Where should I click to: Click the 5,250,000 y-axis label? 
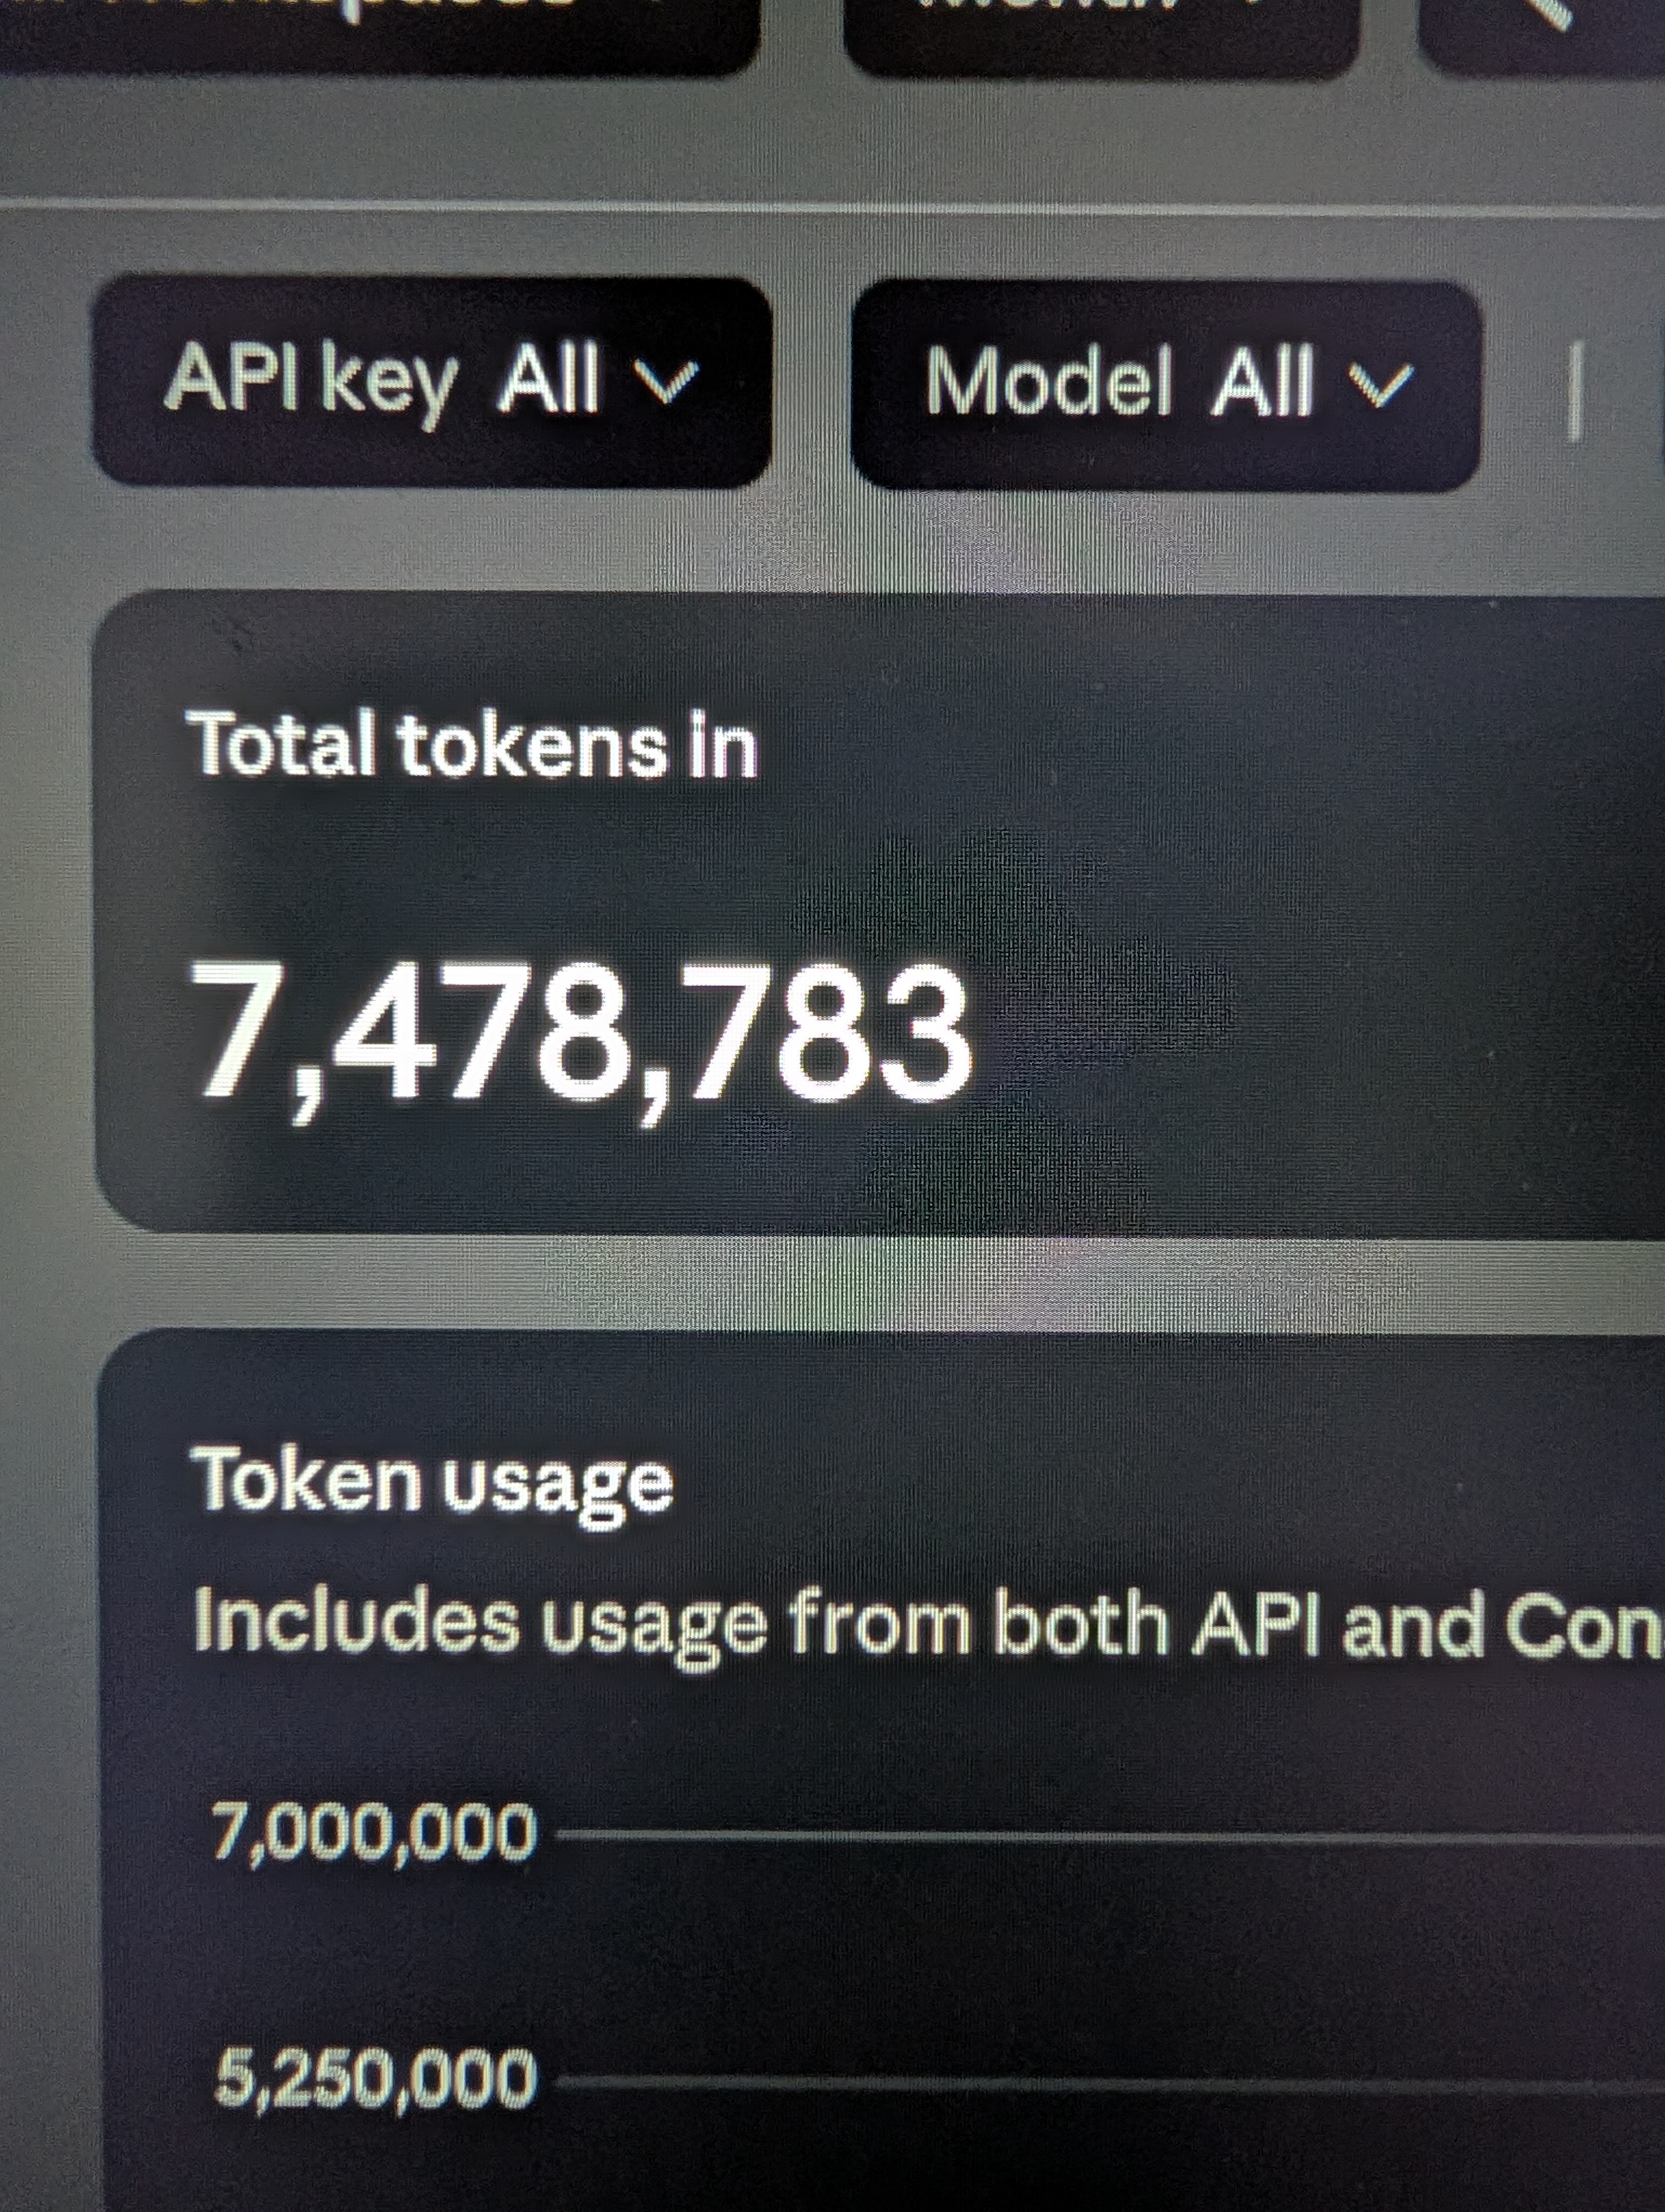[375, 2078]
